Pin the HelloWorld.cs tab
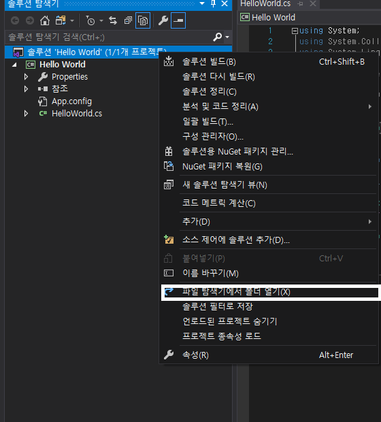 point(300,4)
